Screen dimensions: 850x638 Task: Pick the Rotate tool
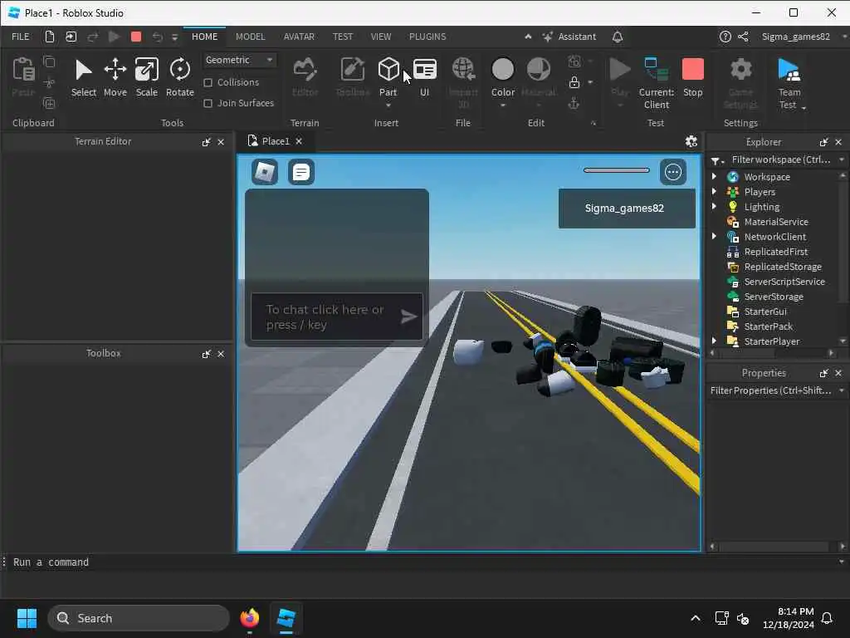click(180, 77)
